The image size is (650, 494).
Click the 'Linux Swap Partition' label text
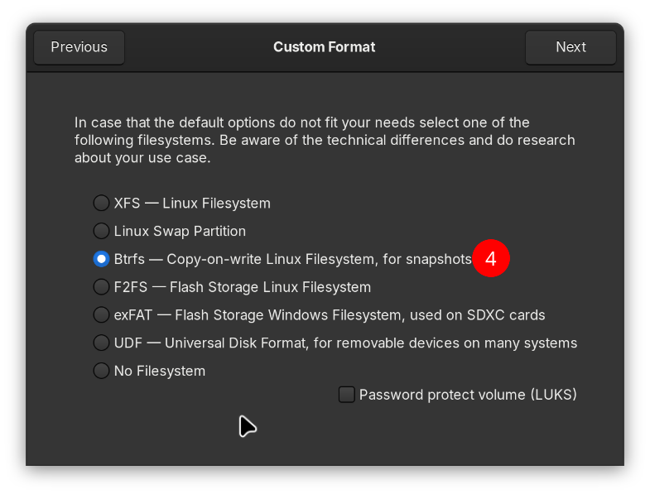(180, 231)
